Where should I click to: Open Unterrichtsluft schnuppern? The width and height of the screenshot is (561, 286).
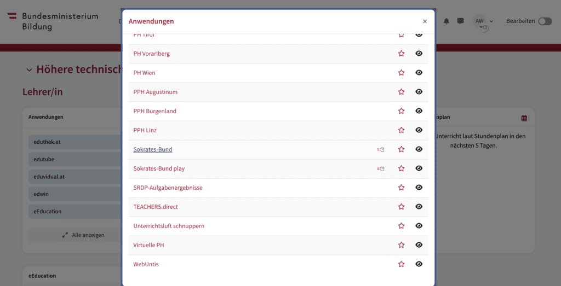(169, 226)
